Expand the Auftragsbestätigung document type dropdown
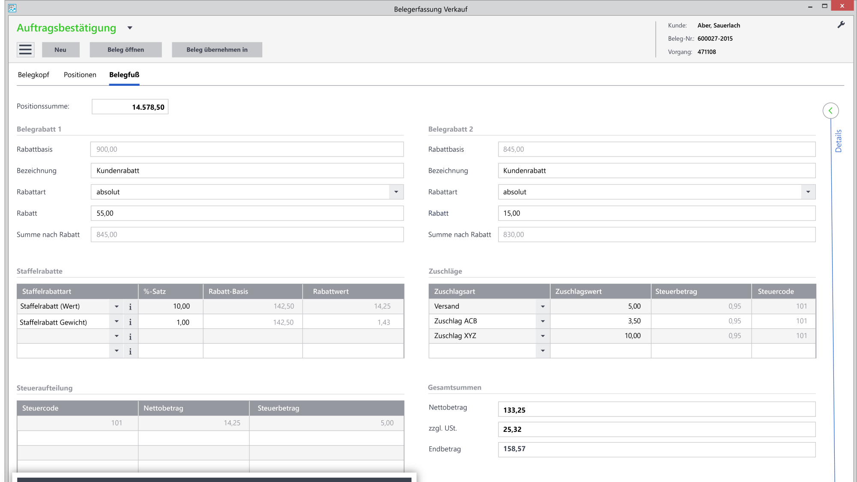This screenshot has height=482, width=857. 130,28
